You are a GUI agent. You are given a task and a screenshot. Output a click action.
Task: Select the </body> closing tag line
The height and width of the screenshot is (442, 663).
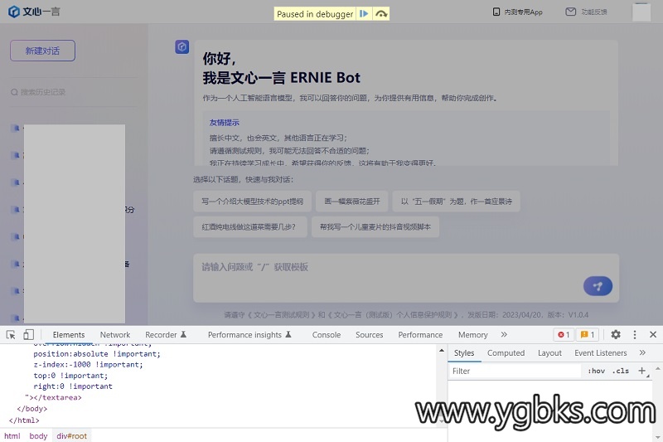(32, 409)
